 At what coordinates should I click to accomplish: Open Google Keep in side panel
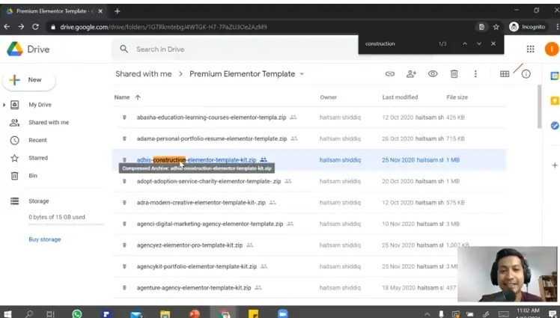(554, 101)
